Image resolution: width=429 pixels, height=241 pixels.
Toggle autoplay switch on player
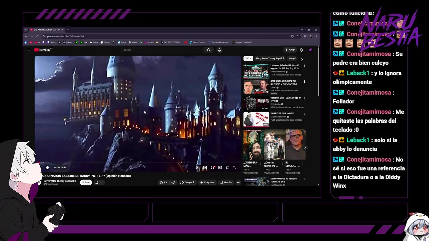tap(197, 167)
